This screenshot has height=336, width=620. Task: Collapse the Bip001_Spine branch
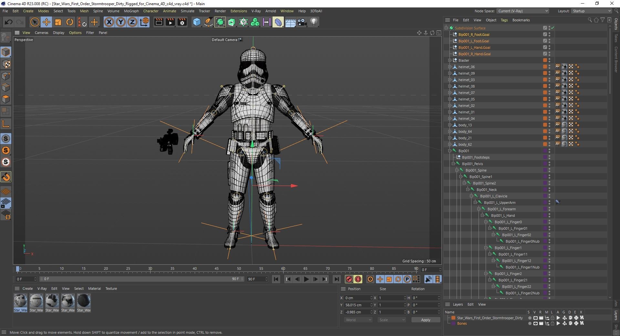pos(457,170)
